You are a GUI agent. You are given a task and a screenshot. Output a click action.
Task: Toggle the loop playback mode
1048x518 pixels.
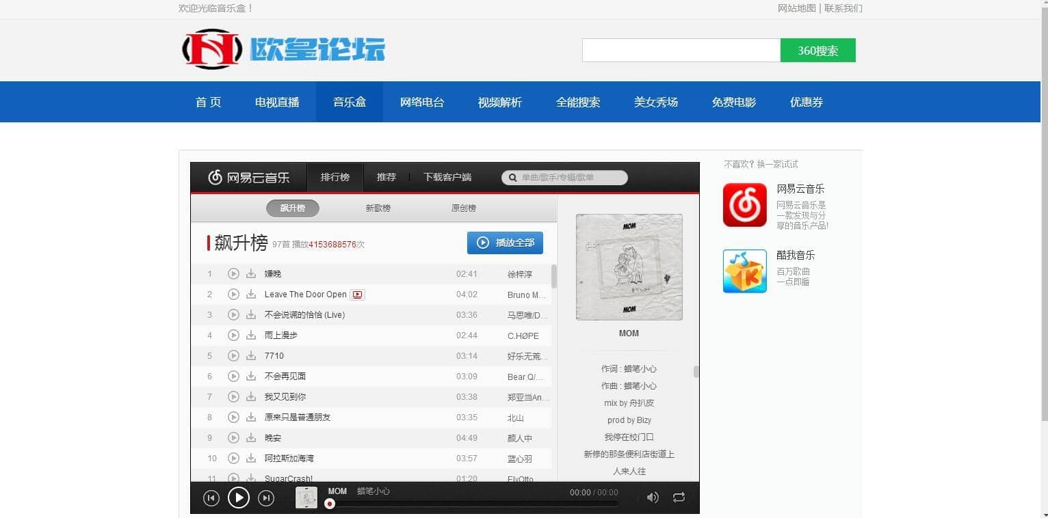pyautogui.click(x=679, y=498)
